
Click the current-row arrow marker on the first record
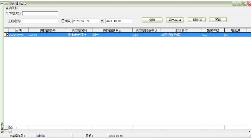point(6,34)
